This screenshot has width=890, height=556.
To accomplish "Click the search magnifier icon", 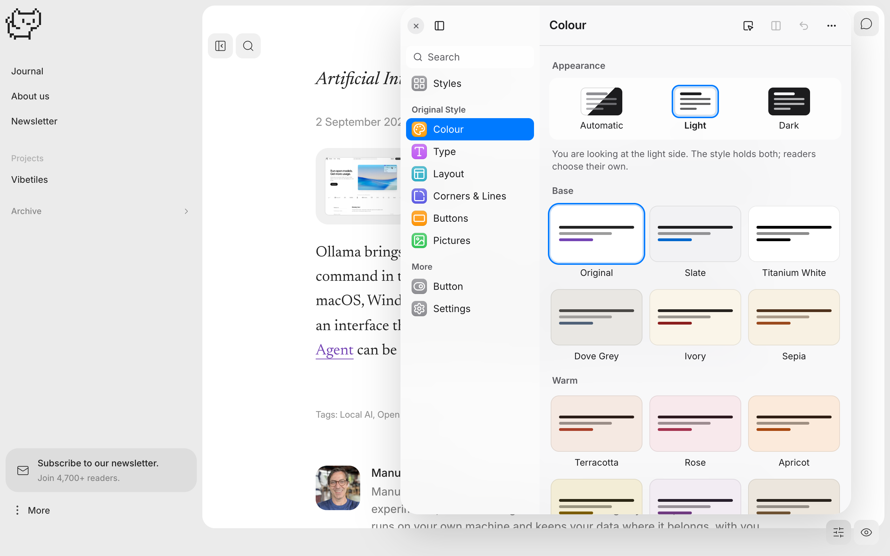I will pyautogui.click(x=248, y=46).
